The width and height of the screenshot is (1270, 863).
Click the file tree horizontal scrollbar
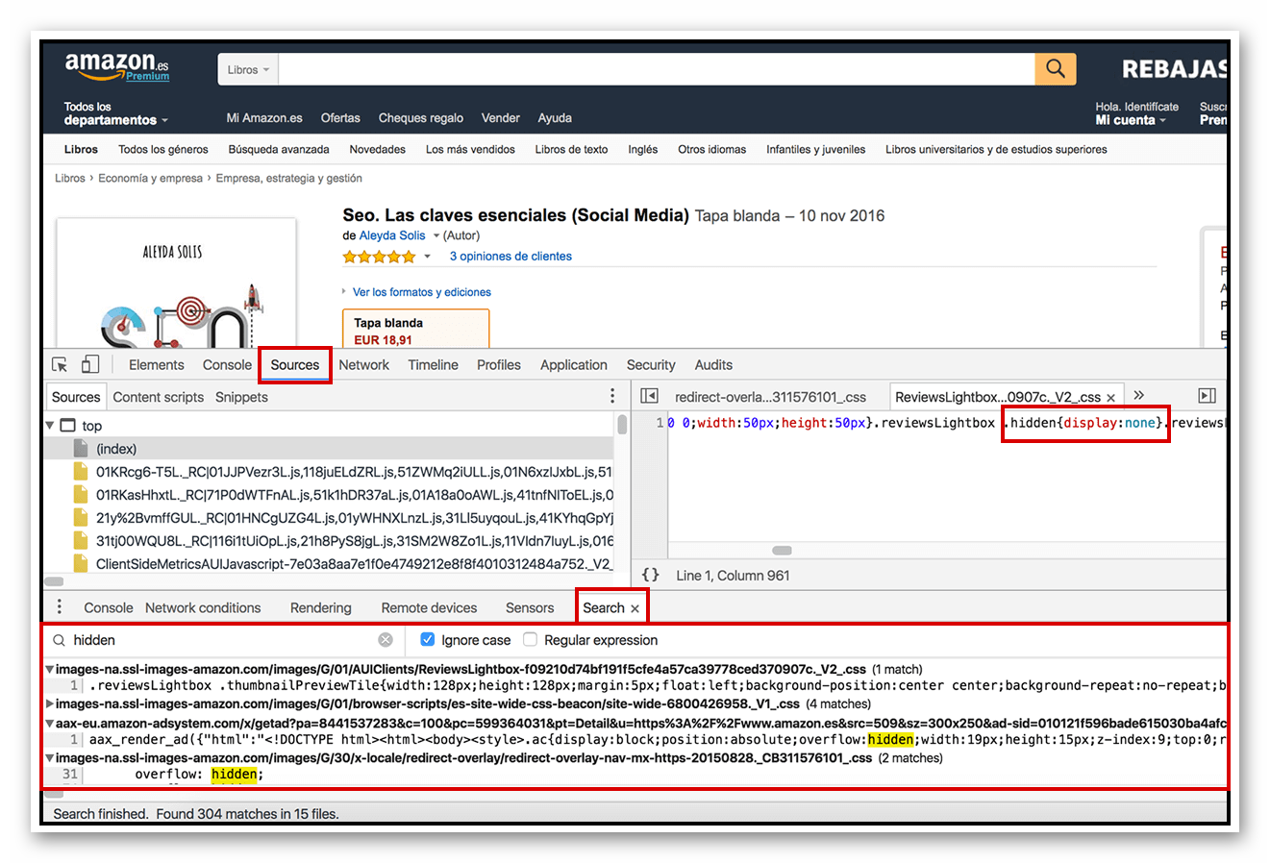54,581
